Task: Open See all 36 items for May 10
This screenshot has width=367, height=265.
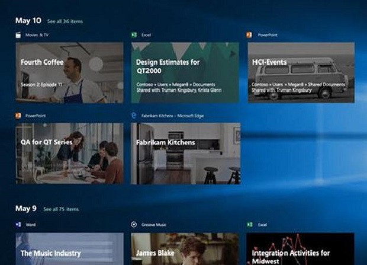Action: click(65, 21)
